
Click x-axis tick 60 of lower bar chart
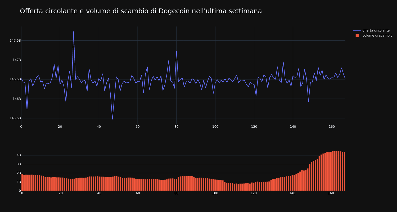[x=138, y=193]
